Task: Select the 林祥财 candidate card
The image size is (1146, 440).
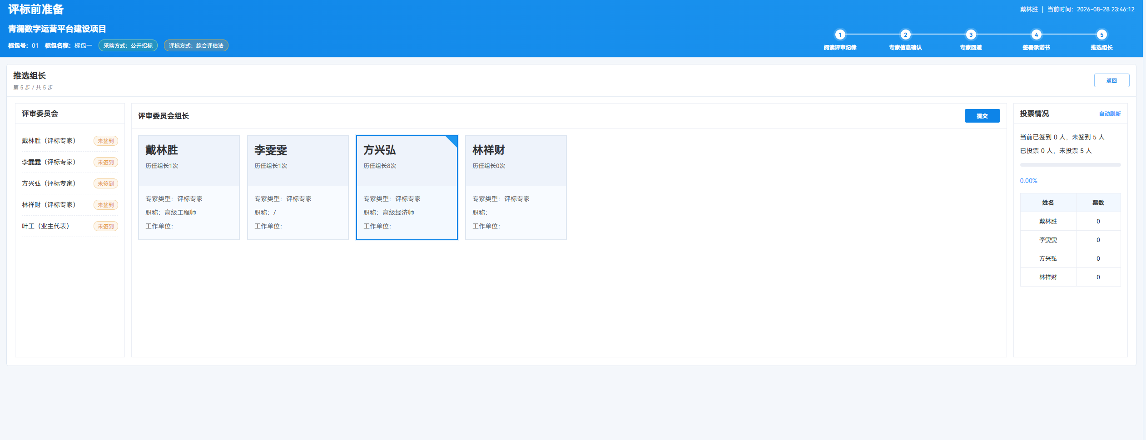Action: (x=516, y=188)
